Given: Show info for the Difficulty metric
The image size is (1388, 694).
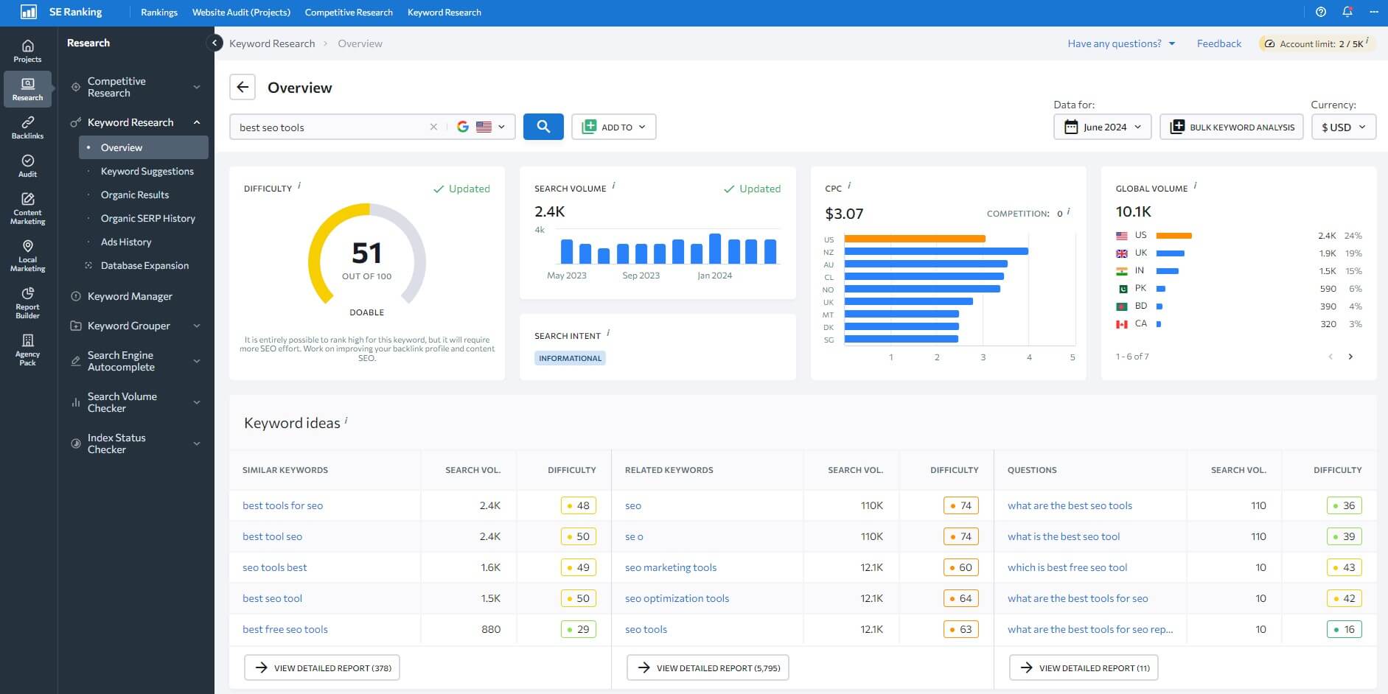Looking at the screenshot, I should click(x=299, y=186).
